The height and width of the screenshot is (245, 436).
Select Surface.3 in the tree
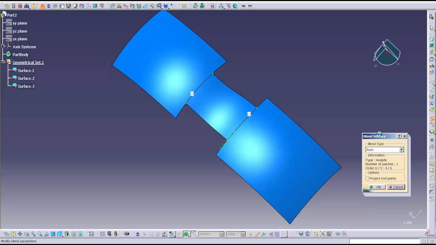26,86
